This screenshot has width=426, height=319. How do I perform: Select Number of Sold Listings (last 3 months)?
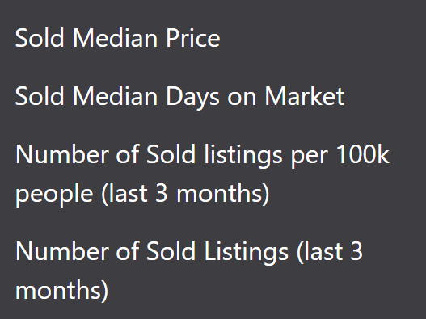[189, 271]
